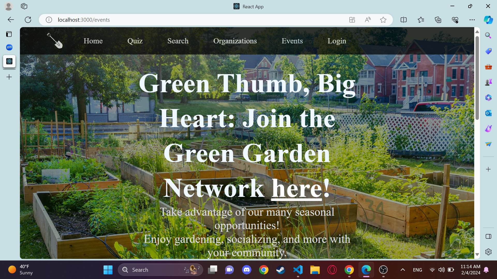Go to Organizations nav item
Screen dimensions: 497x279
pyautogui.click(x=235, y=41)
